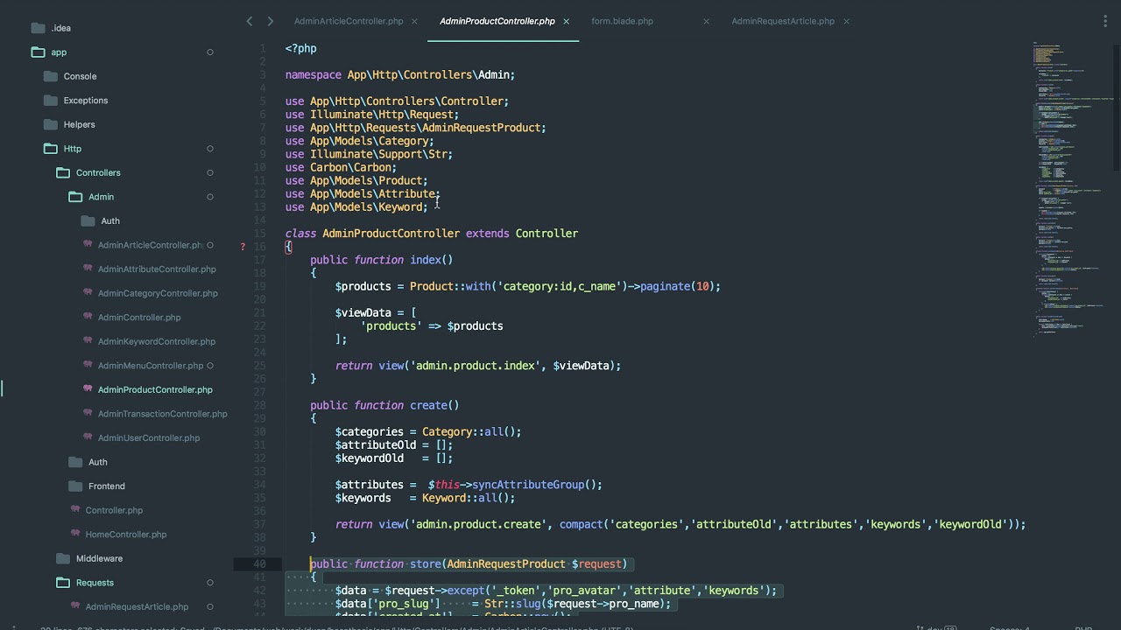
Task: Click line number 40 in the gutter
Action: [259, 563]
